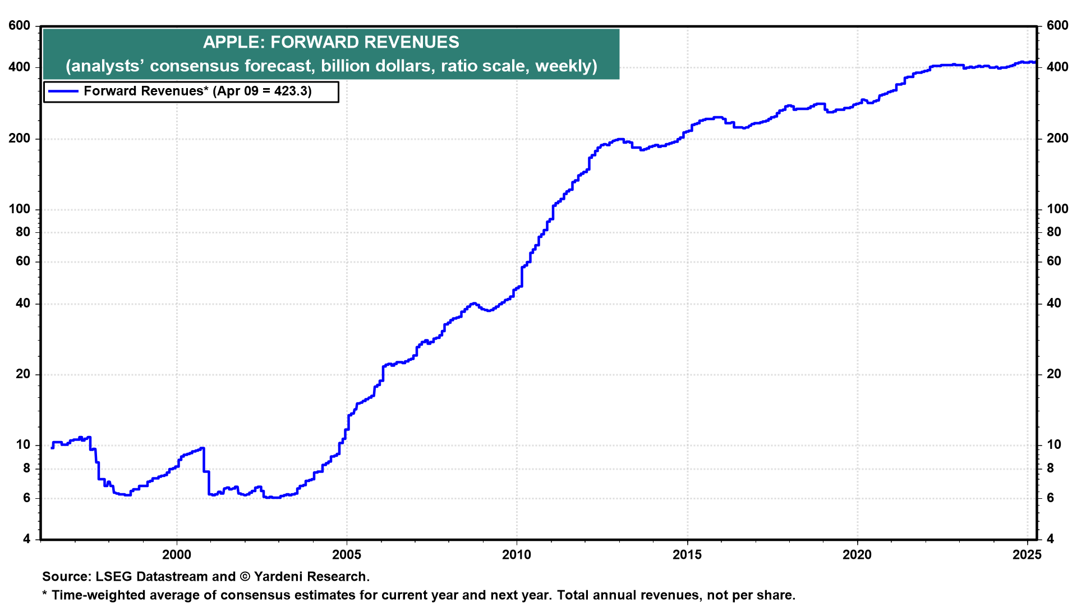Click the 2010 year label on x-axis
Image resolution: width=1077 pixels, height=606 pixels.
point(517,555)
